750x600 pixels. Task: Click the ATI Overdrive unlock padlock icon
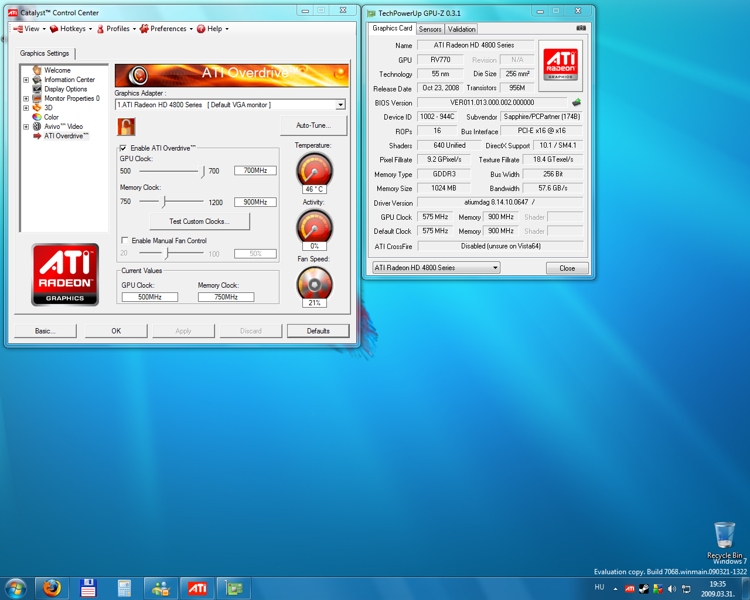(x=126, y=127)
